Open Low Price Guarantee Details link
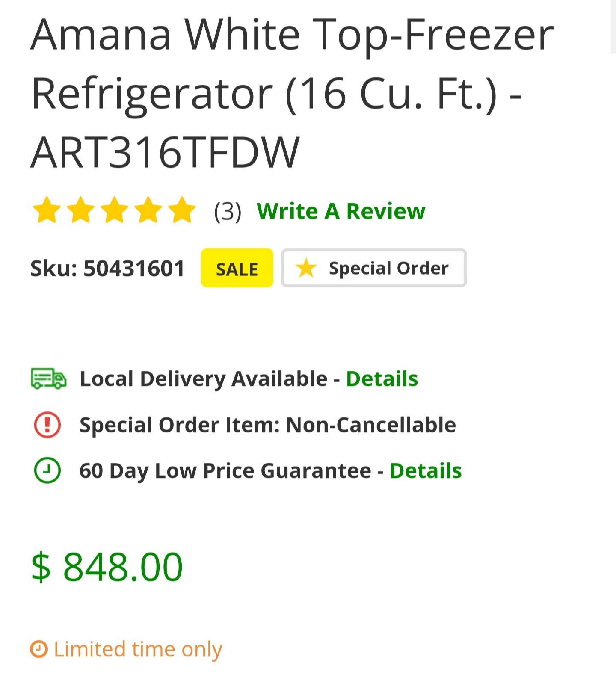616x686 pixels. (426, 470)
